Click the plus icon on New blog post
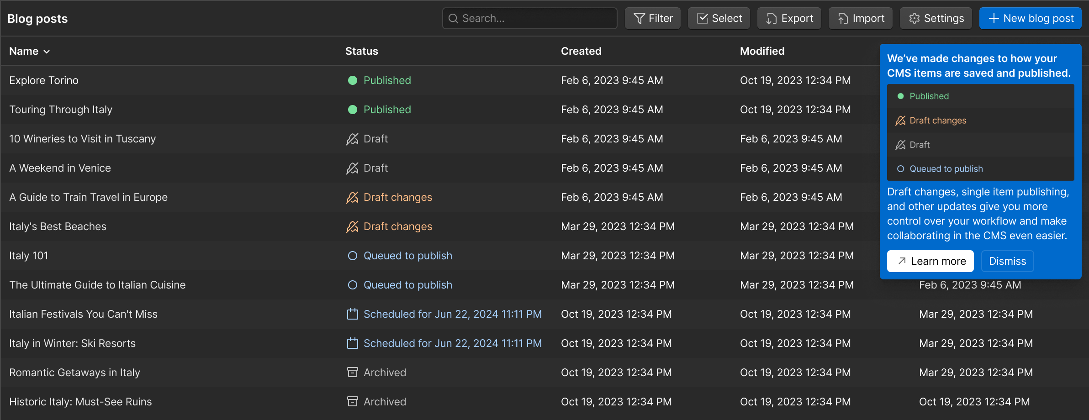The height and width of the screenshot is (420, 1089). click(x=994, y=18)
